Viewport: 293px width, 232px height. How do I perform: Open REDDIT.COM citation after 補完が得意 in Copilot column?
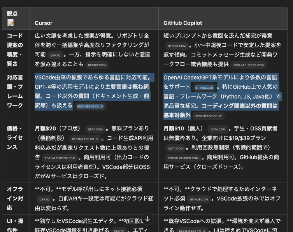pyautogui.click(x=177, y=46)
